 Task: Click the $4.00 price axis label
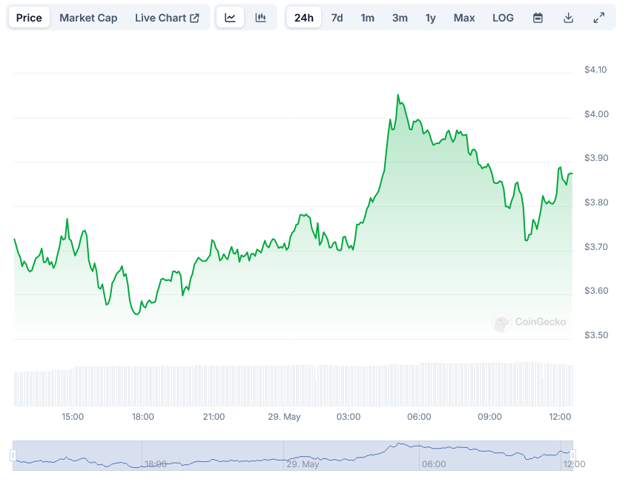pos(596,114)
